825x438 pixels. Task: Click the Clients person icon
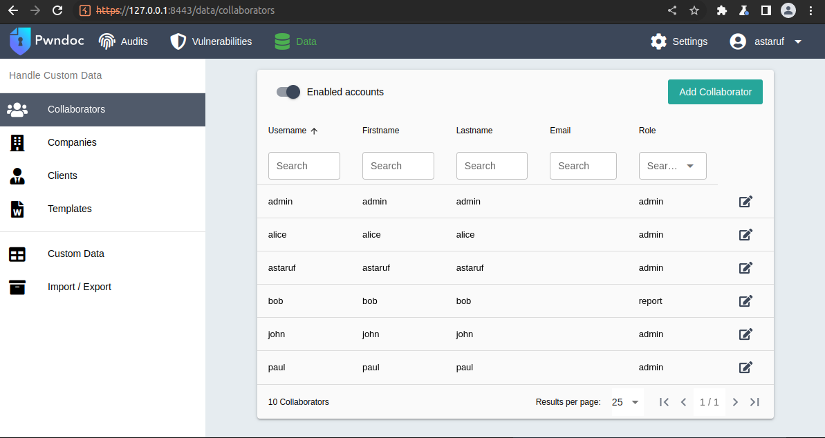click(x=17, y=175)
